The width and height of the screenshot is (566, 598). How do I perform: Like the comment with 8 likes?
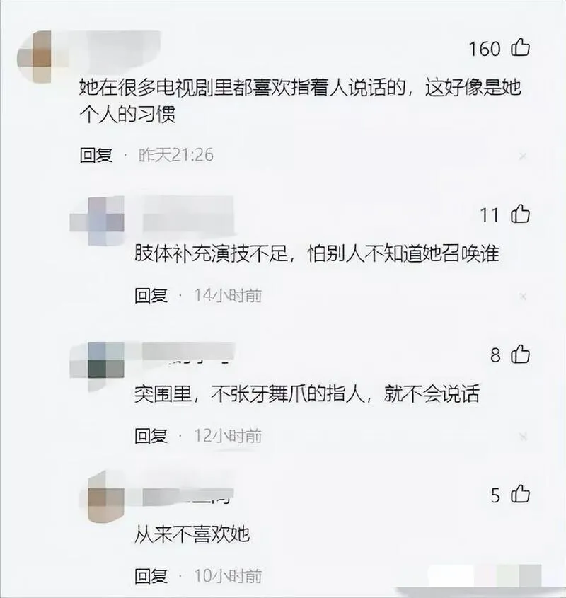[x=520, y=355]
